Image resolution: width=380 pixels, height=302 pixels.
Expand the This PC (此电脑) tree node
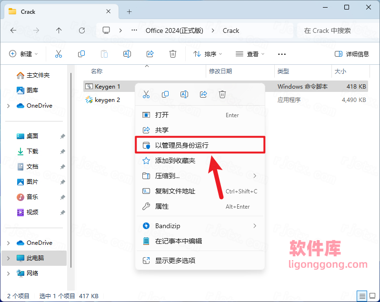point(9,258)
